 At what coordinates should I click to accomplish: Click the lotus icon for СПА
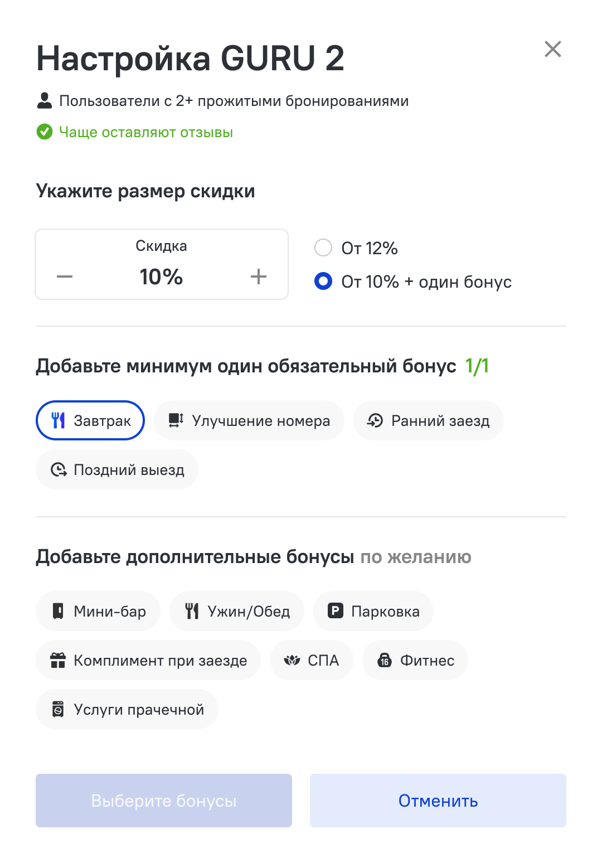(292, 660)
